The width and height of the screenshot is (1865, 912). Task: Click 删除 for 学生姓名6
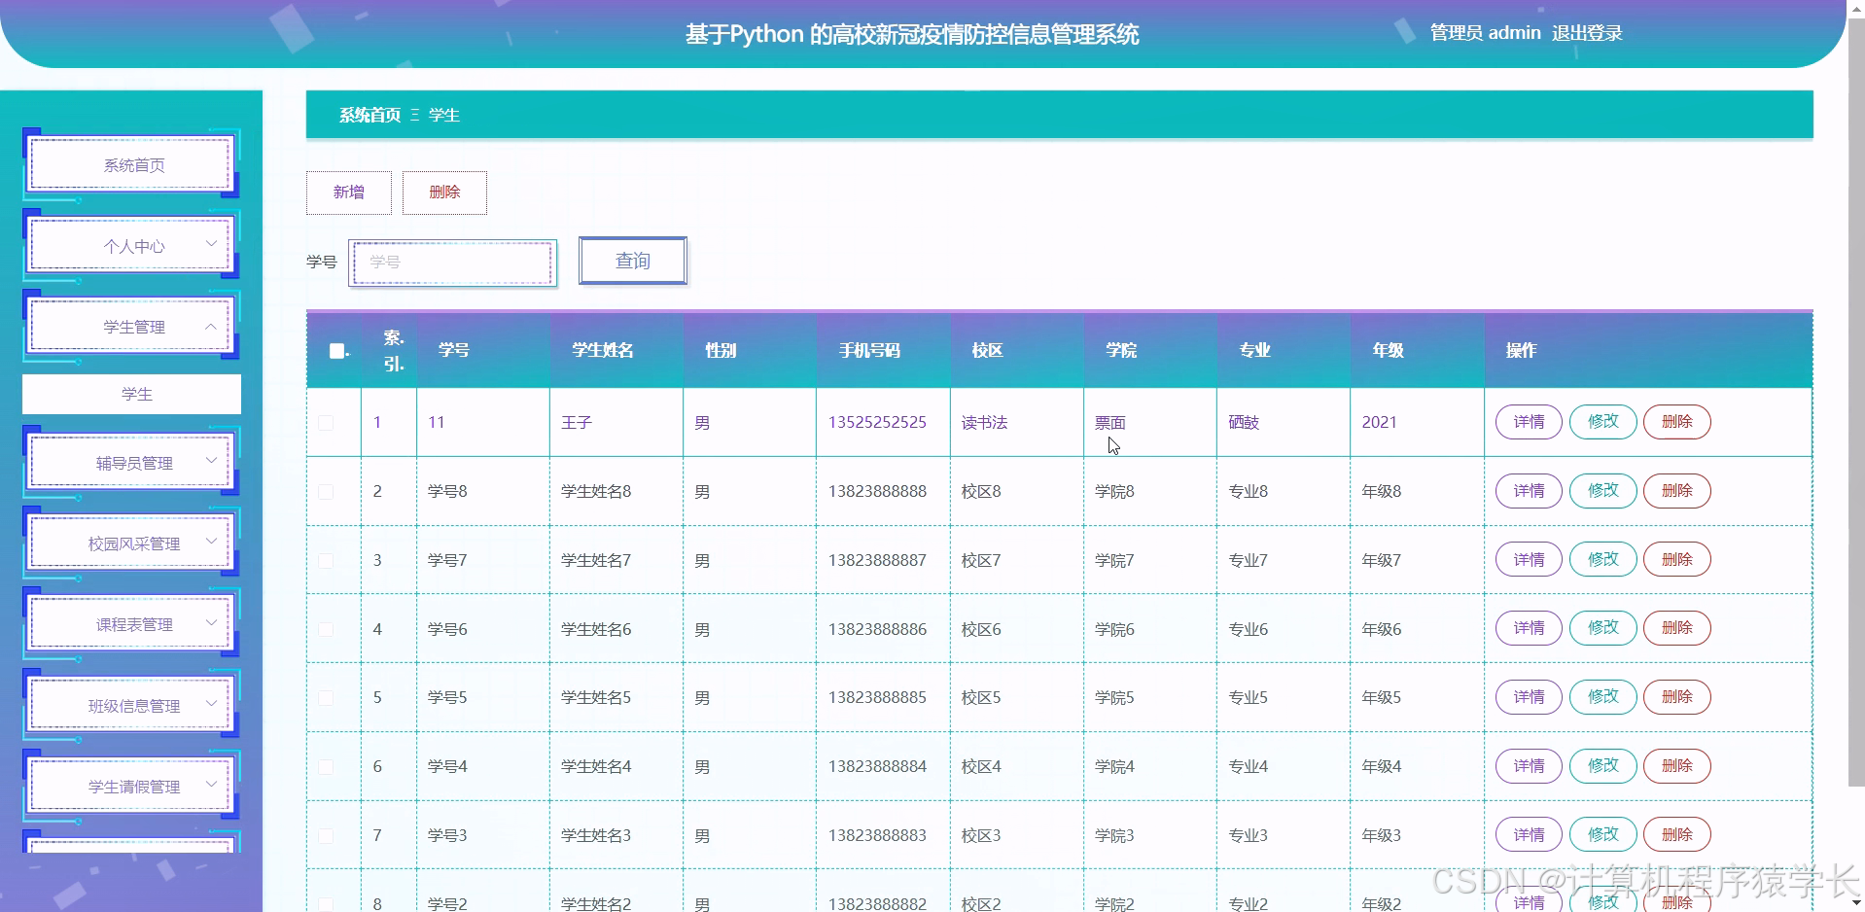1677,628
